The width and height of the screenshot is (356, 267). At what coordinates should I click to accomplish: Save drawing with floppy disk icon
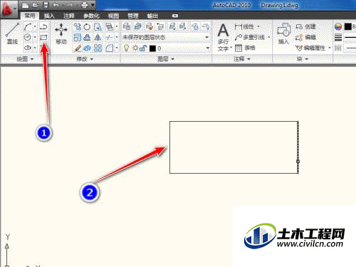click(46, 5)
